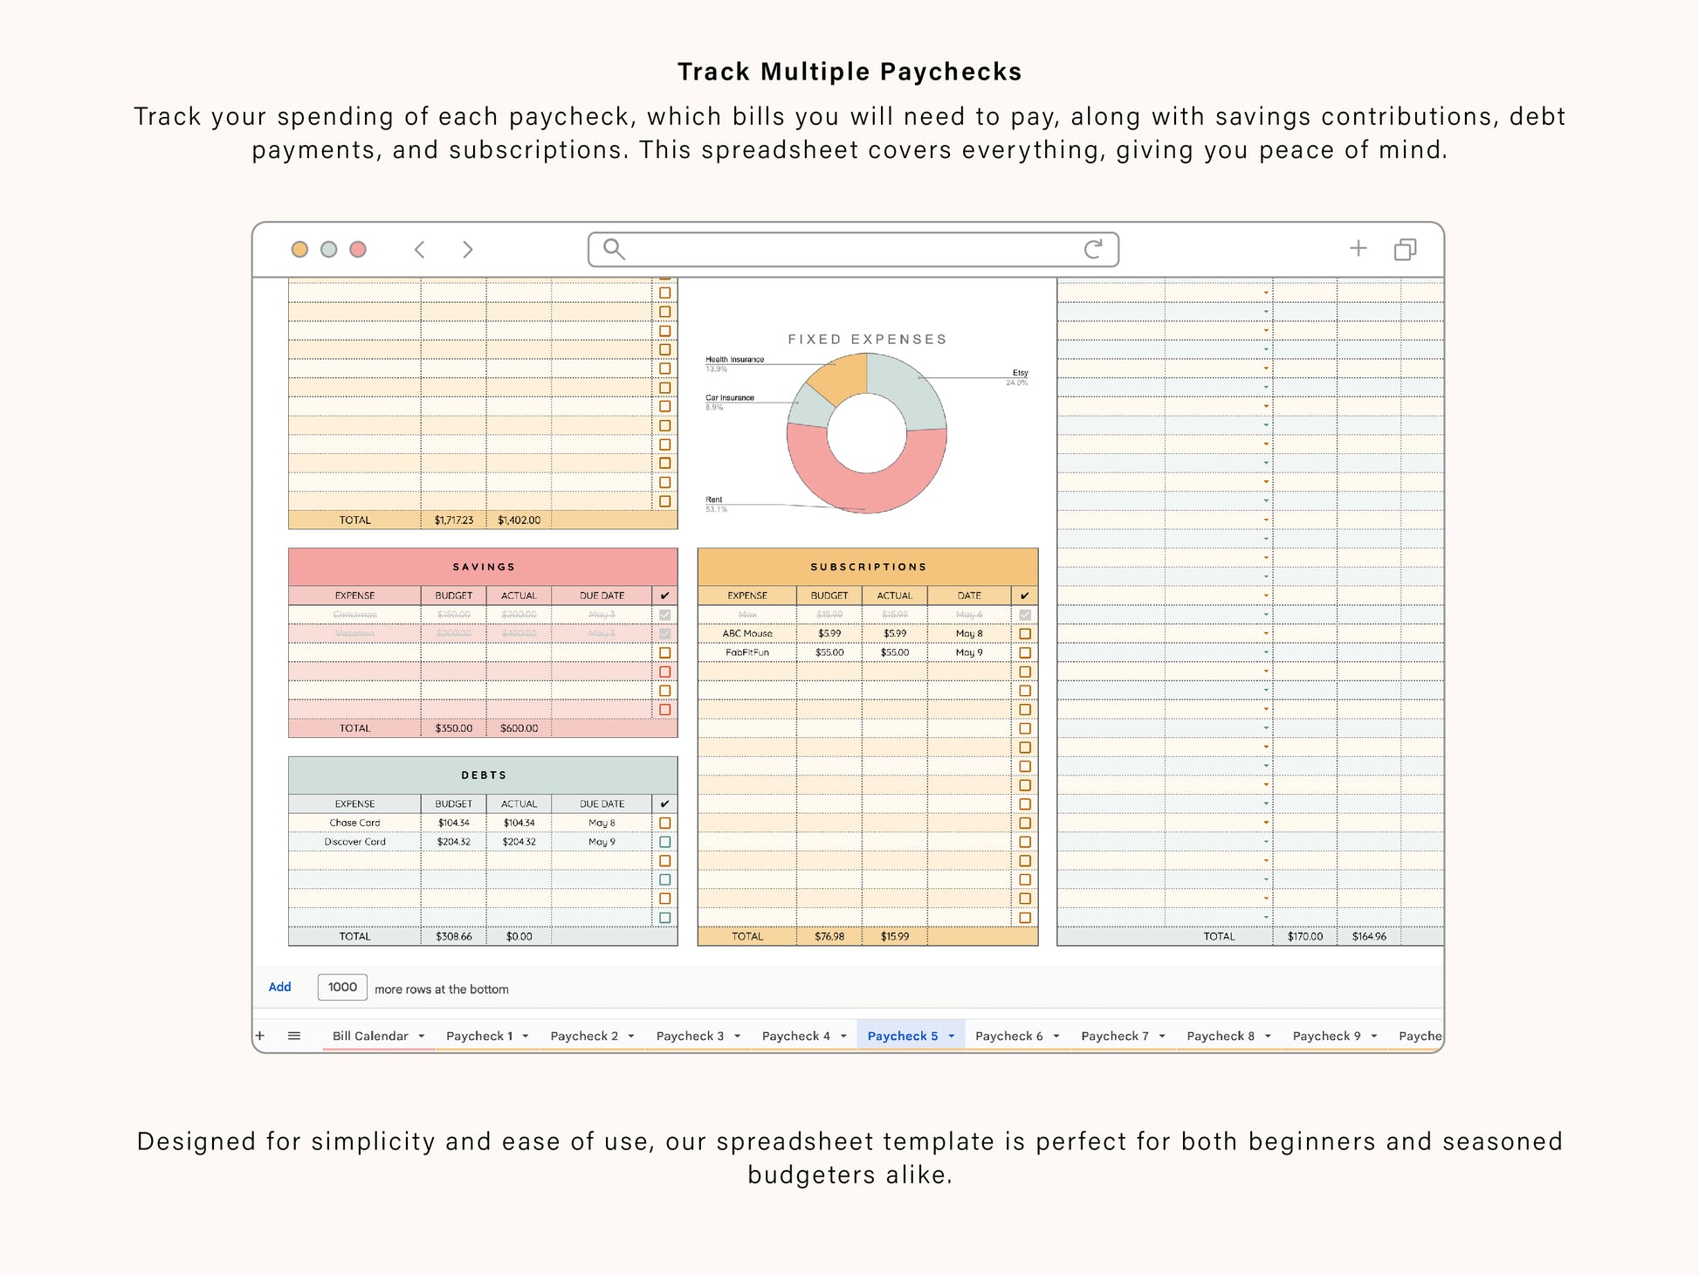Click the search magnifier icon
The image size is (1699, 1275).
614,250
